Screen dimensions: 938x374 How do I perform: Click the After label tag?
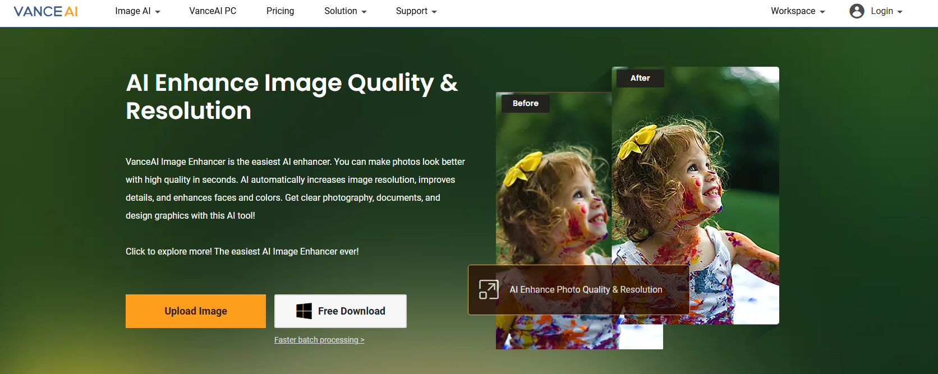(640, 78)
